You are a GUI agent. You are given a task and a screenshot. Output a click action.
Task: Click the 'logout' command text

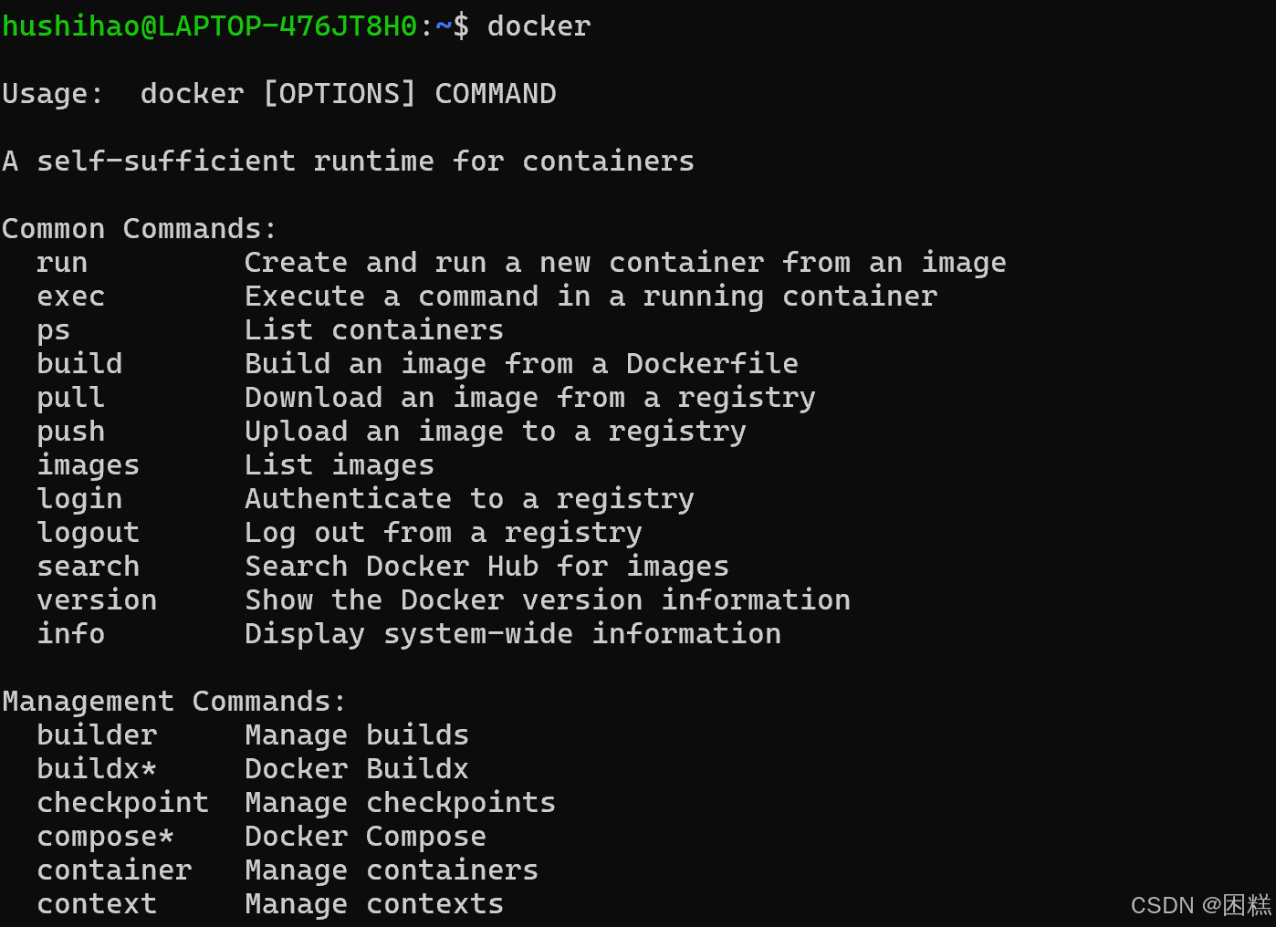click(x=88, y=533)
